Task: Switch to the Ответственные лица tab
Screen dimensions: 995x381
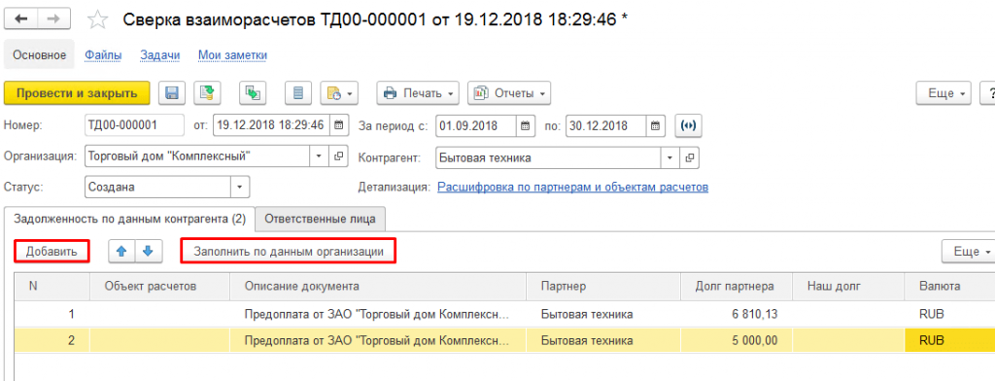Action: click(320, 219)
